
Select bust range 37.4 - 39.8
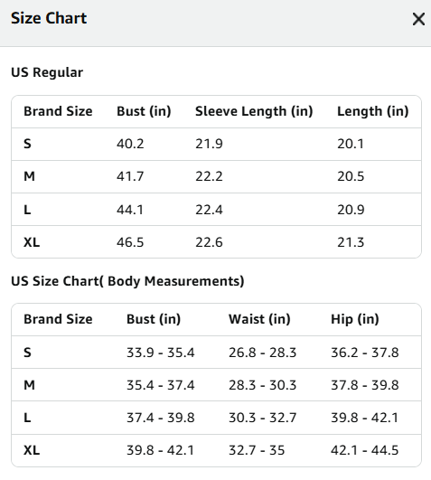(x=160, y=418)
